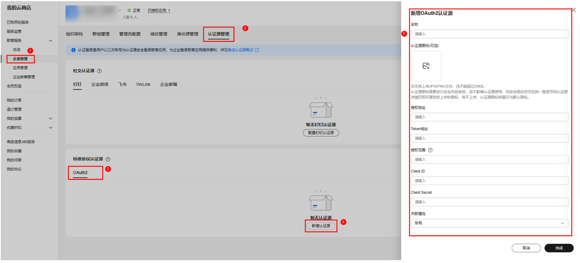
Task: Select the 企业微信 social auth tab
Action: (x=99, y=84)
